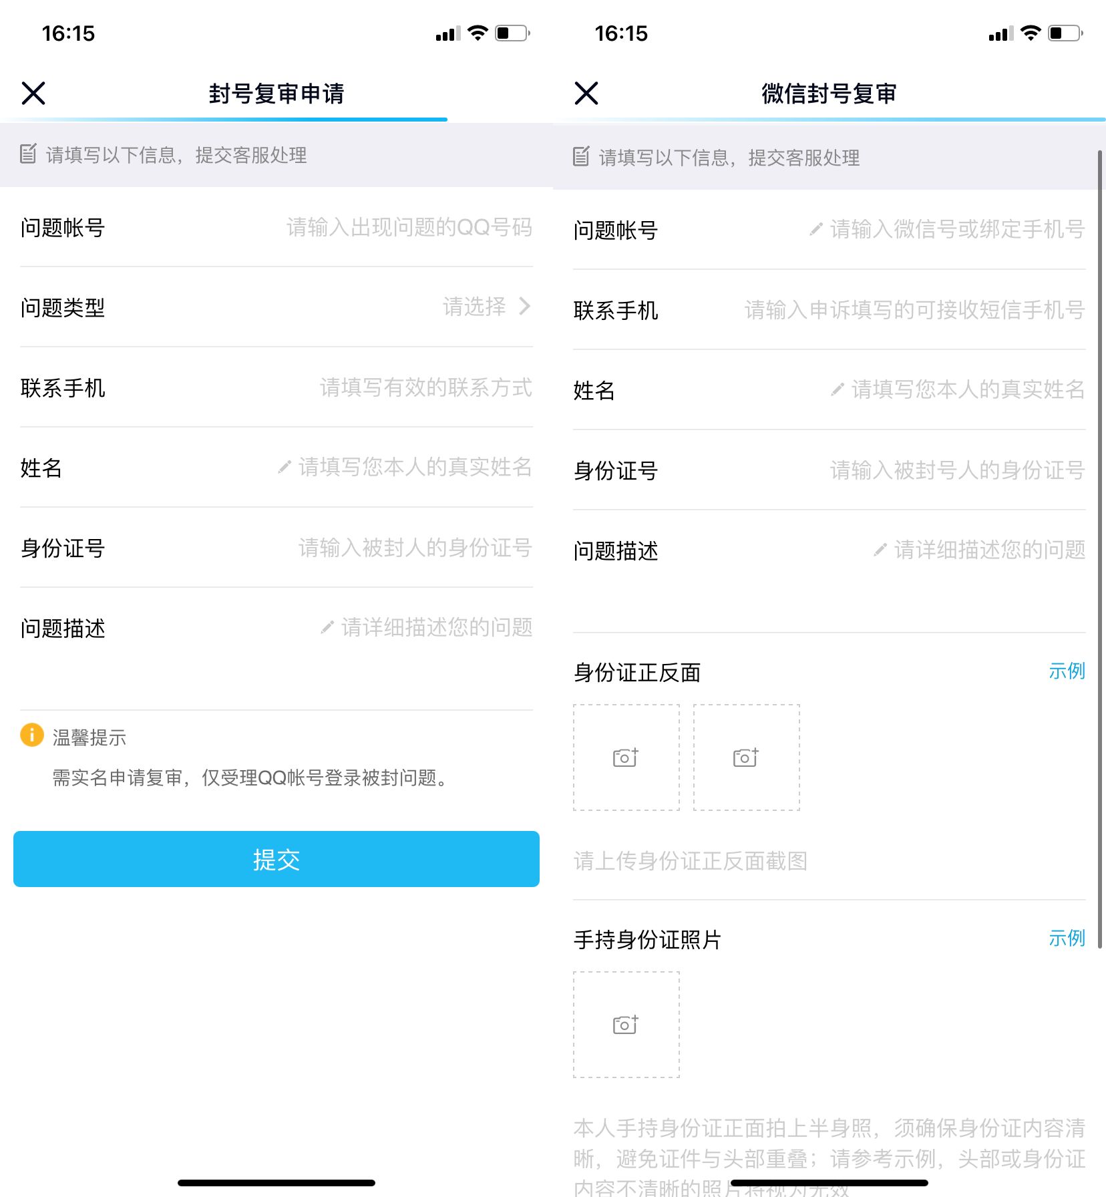1106x1197 pixels.
Task: Click the vertical scrollbar on the WeChat page
Action: 1099,548
